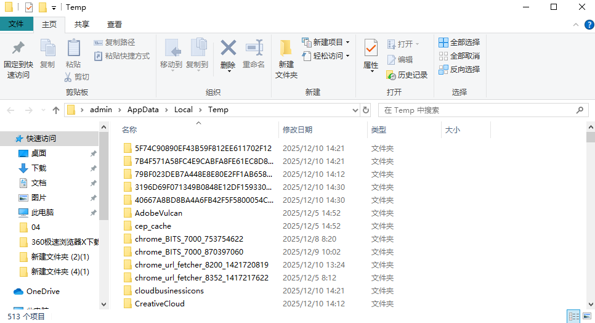Collapse the ribbon with the chevron
This screenshot has height=323, width=595.
[x=576, y=25]
